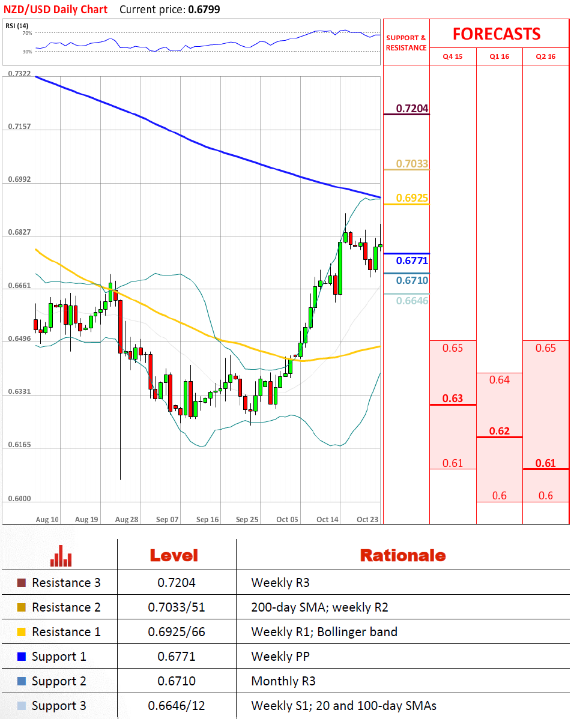This screenshot has width=577, height=719.
Task: Select the NZD/USD Daily Chart title
Action: coord(55,10)
